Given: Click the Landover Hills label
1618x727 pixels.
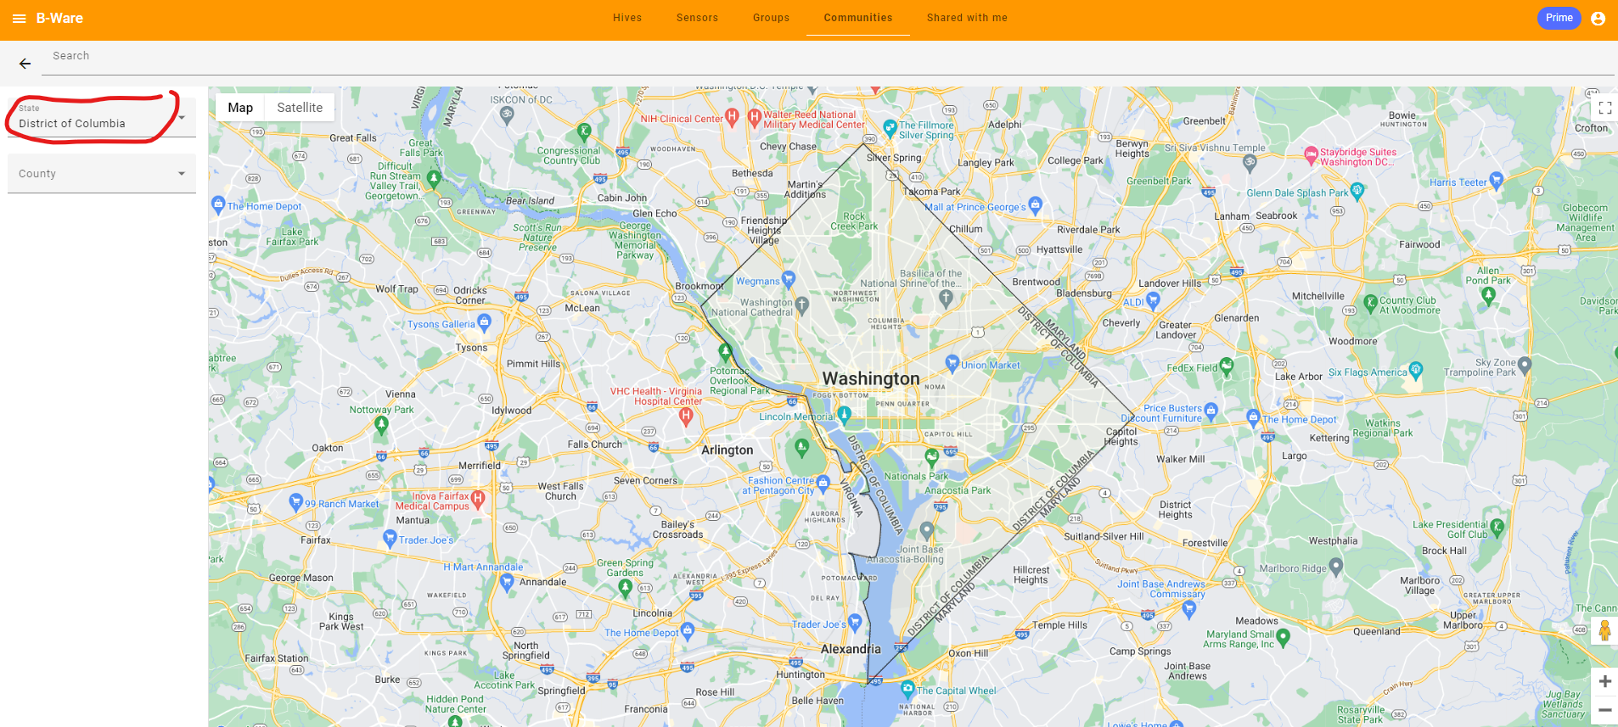Looking at the screenshot, I should (1170, 283).
